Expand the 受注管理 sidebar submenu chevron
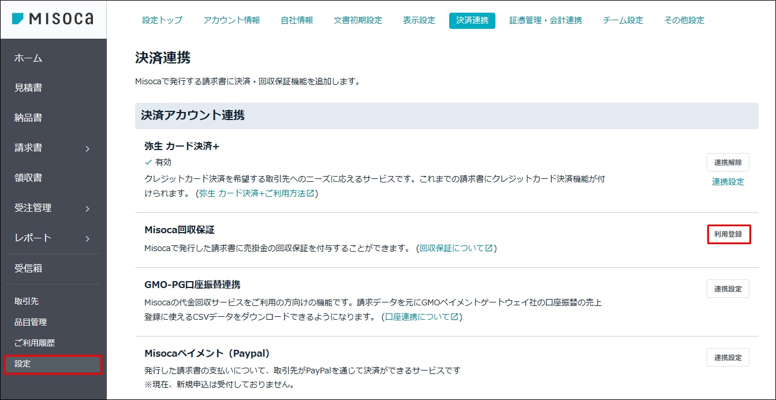The image size is (776, 400). point(88,208)
